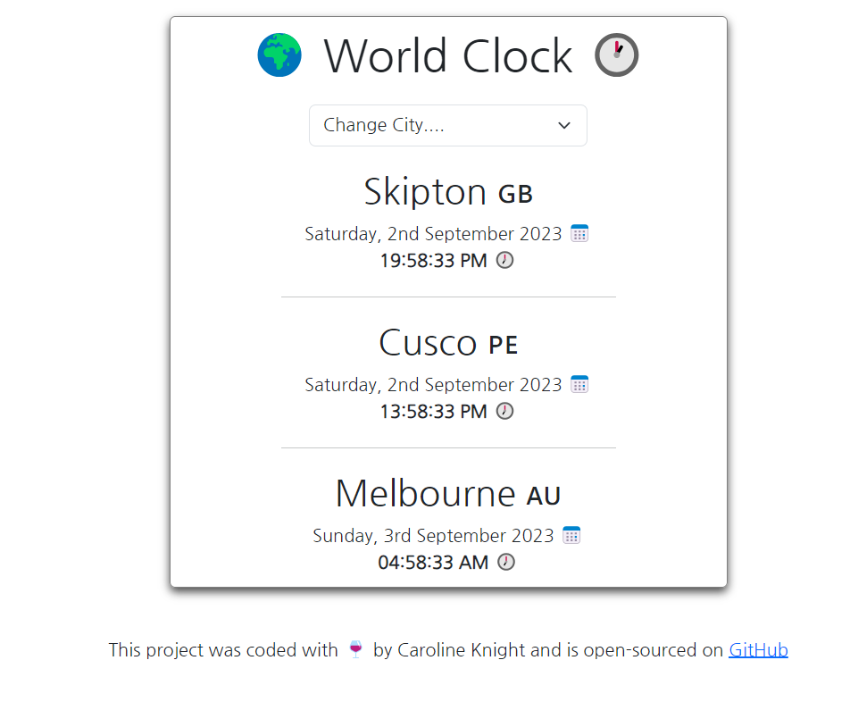Select the Melbourne AU city heading
The image size is (850, 702).
pos(447,493)
